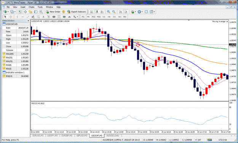Switch chart to candlesticks mode
This screenshot has height=143, width=238.
97,12
